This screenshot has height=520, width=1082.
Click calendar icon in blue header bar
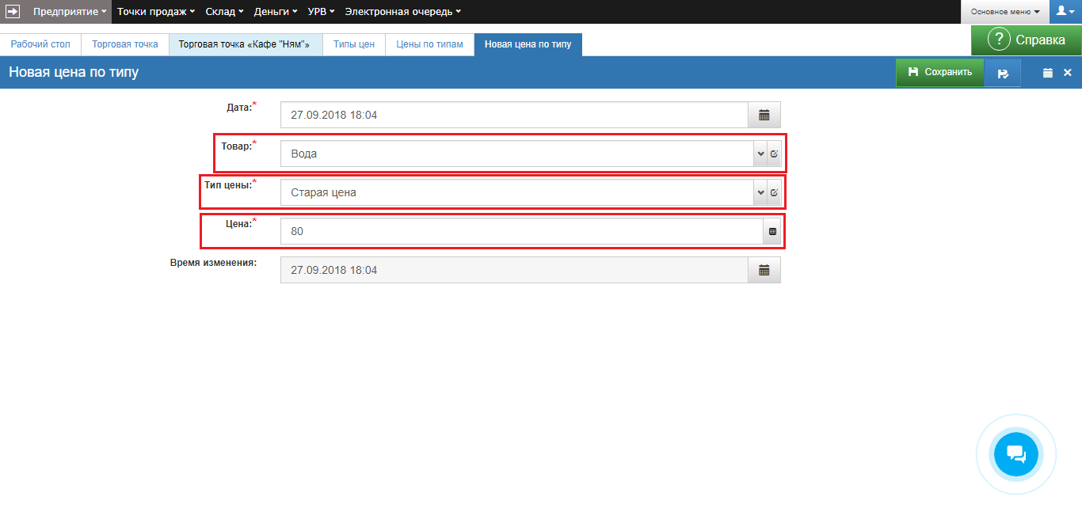(1048, 73)
